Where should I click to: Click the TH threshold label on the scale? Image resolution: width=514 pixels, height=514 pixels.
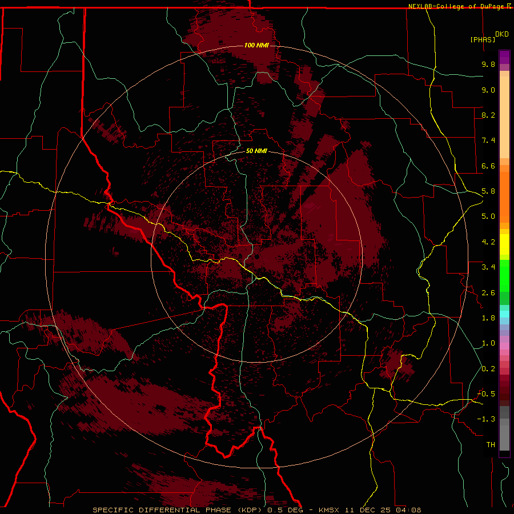point(491,445)
